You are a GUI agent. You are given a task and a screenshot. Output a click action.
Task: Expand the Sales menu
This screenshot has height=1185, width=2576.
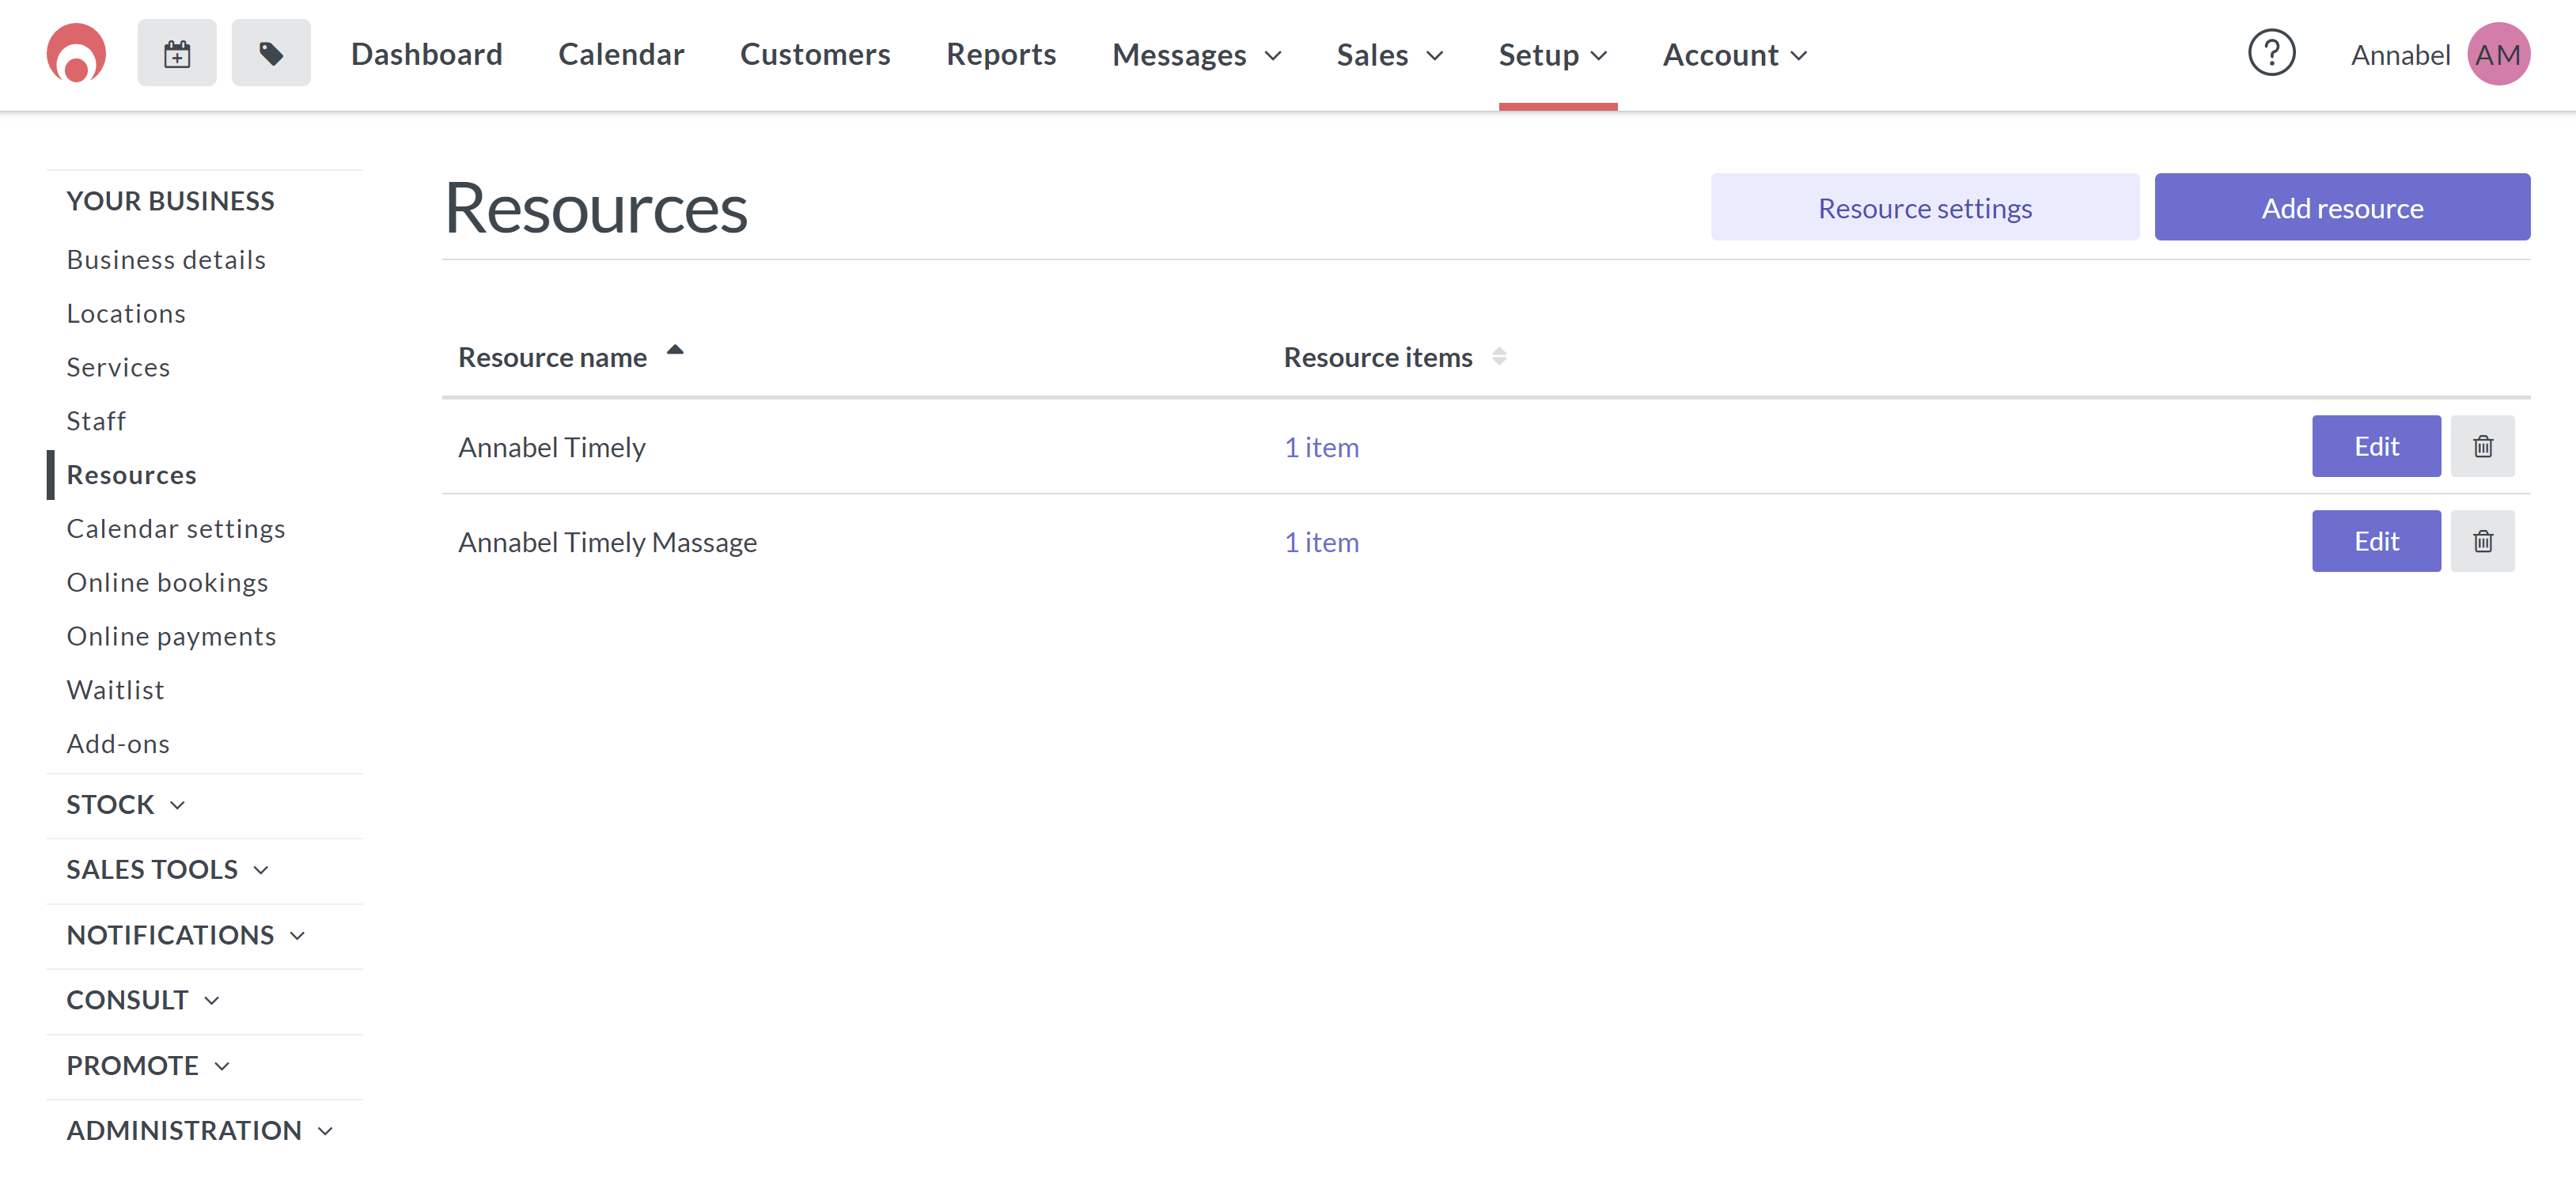tap(1389, 55)
